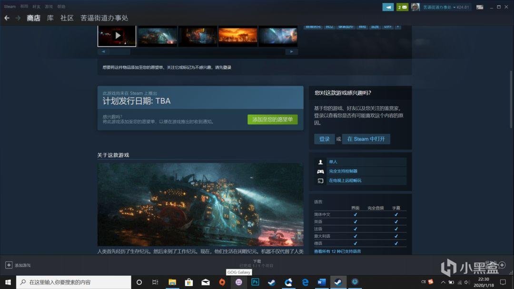Go forward using the Steam forward arrow
The image size is (514, 289).
[18, 18]
